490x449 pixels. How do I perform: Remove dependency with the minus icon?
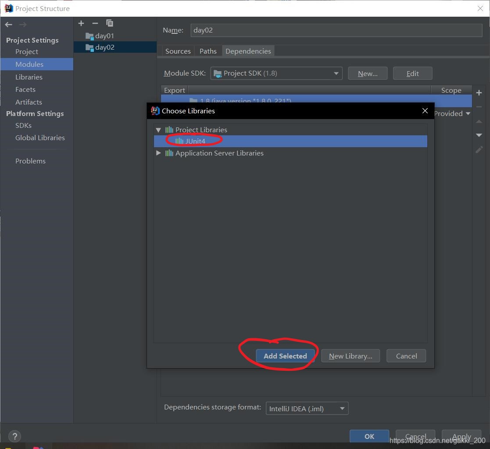click(479, 107)
